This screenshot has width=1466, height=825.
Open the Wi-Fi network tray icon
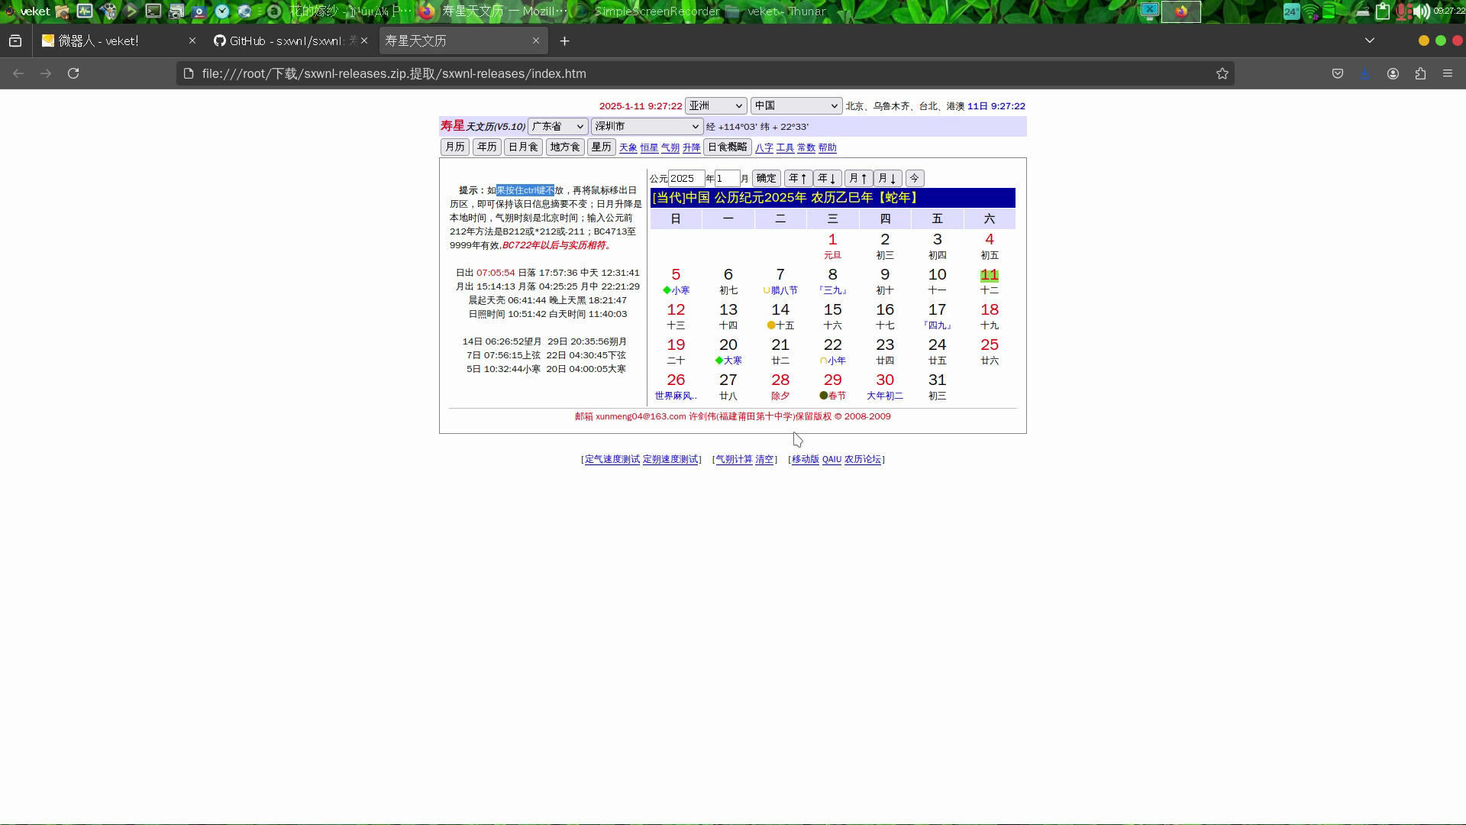click(x=1313, y=11)
